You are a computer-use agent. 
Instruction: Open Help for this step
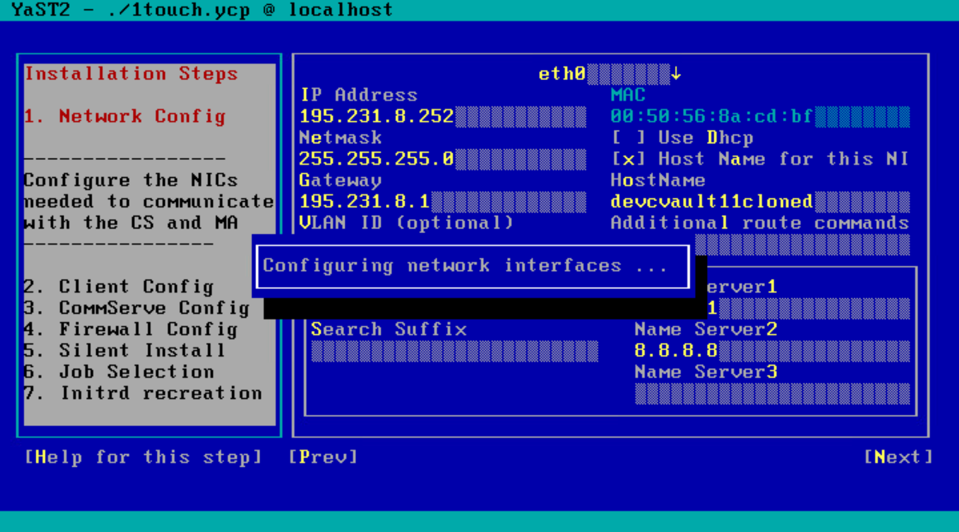[143, 457]
